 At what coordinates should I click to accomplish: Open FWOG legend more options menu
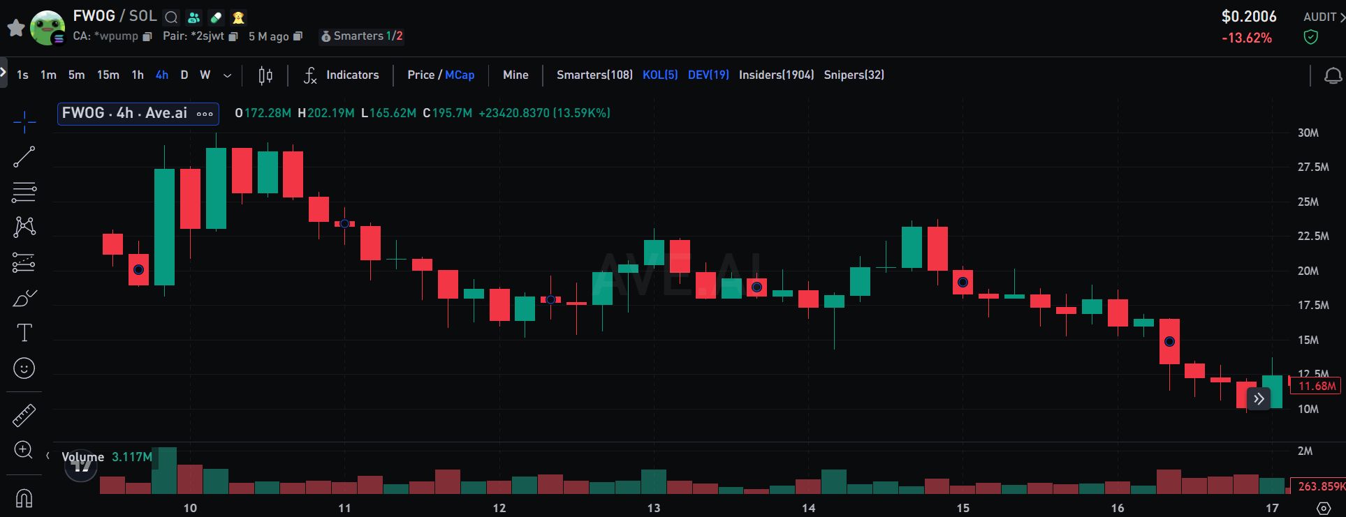205,114
